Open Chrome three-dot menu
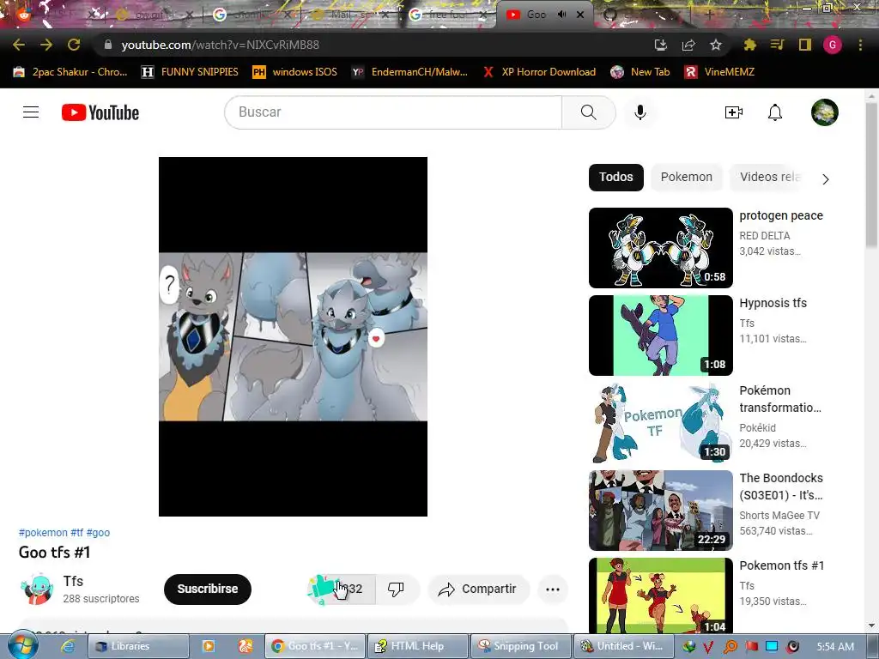The height and width of the screenshot is (659, 879). 860,45
